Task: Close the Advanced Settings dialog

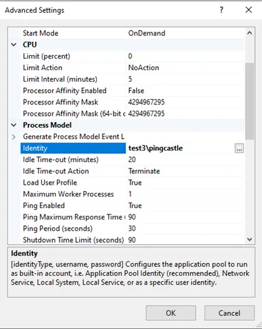Action: (x=249, y=9)
